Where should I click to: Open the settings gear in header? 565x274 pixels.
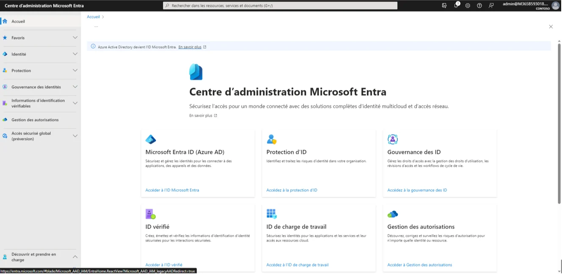pos(468,6)
